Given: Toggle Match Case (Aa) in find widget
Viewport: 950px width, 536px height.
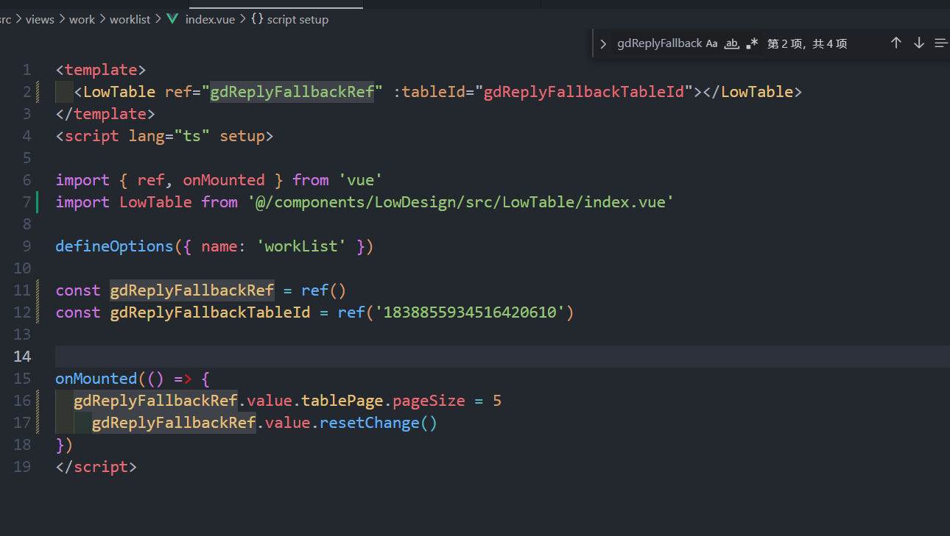Looking at the screenshot, I should pos(711,43).
